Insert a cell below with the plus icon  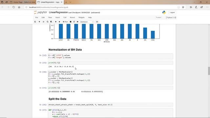coord(39,22)
